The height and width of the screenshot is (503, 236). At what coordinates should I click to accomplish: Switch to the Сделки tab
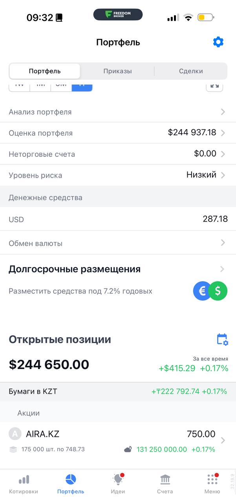(x=191, y=71)
